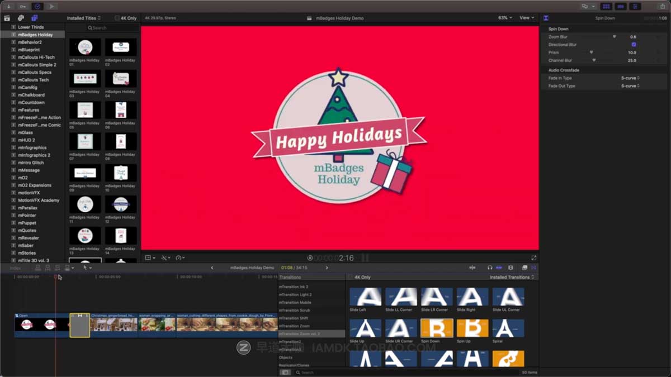
Task: Toggle solo headphones icon in timeline
Action: 490,268
